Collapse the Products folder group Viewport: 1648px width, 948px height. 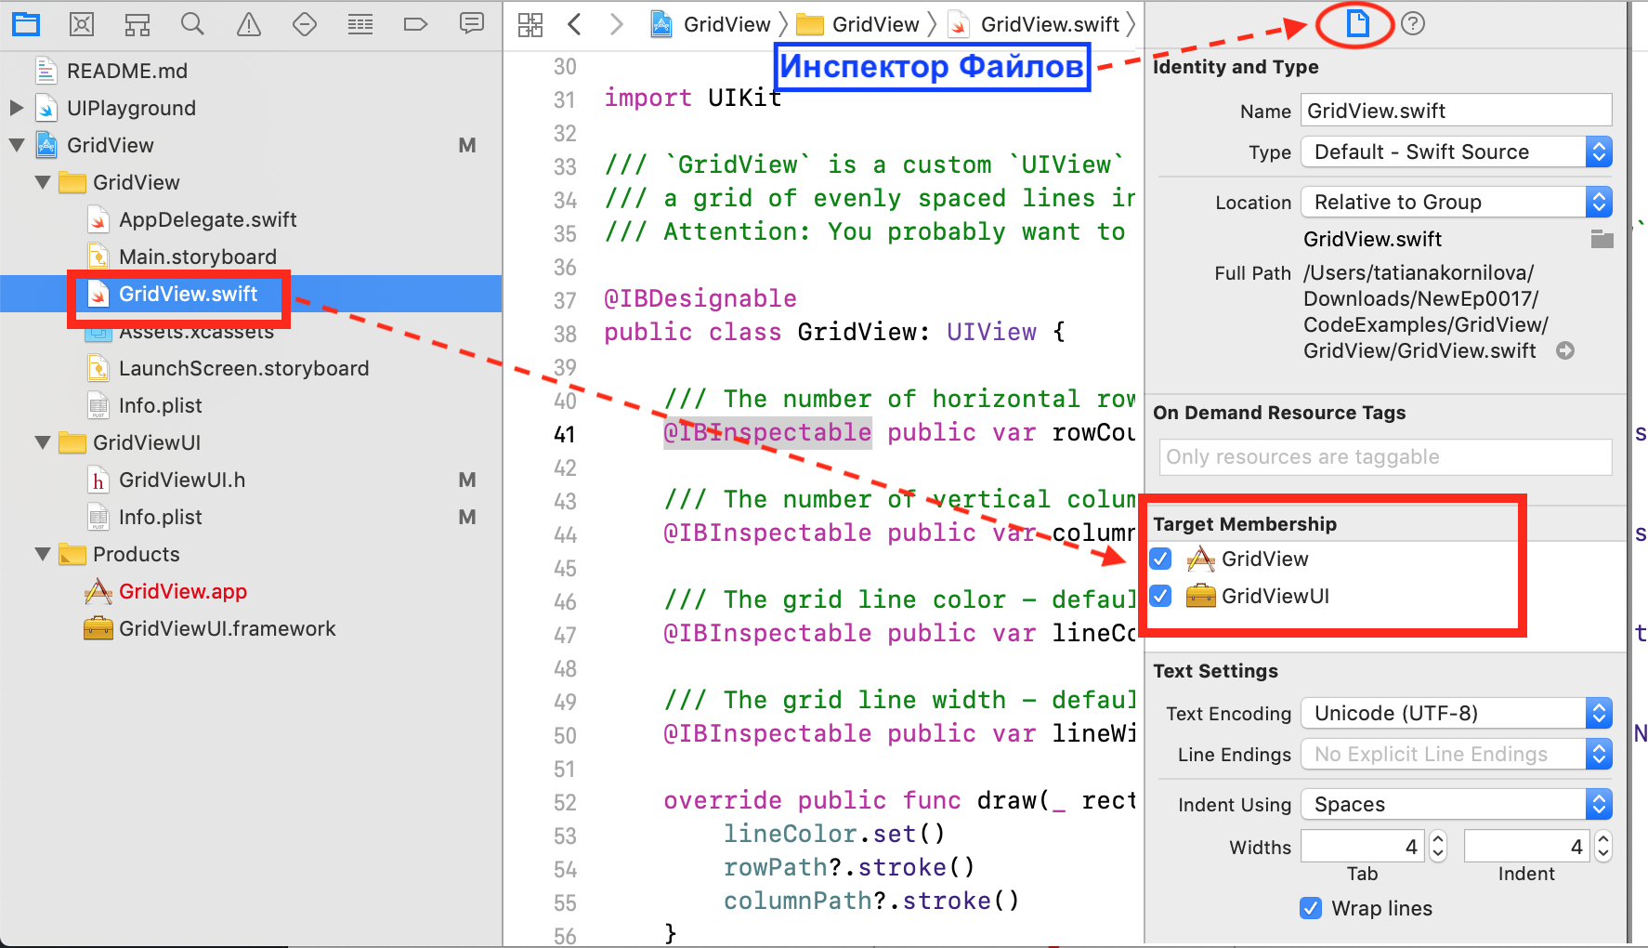click(x=43, y=555)
